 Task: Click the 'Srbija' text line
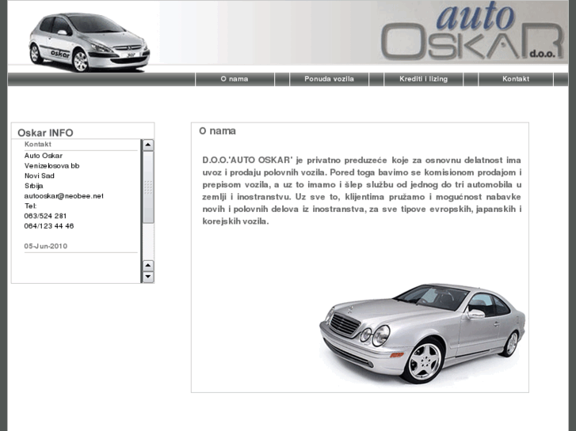click(34, 186)
